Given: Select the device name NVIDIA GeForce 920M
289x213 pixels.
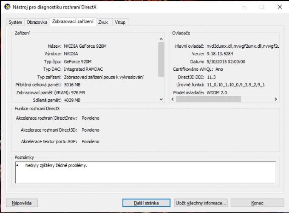Looking at the screenshot, I should click(x=85, y=46).
